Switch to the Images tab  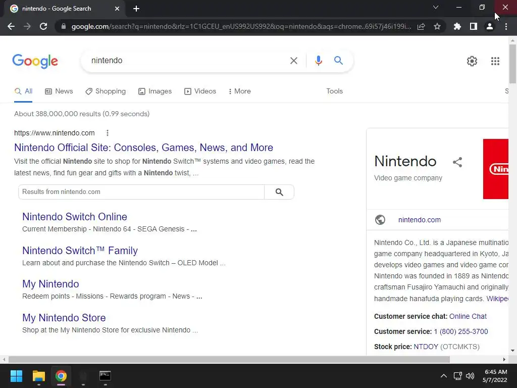click(x=155, y=91)
